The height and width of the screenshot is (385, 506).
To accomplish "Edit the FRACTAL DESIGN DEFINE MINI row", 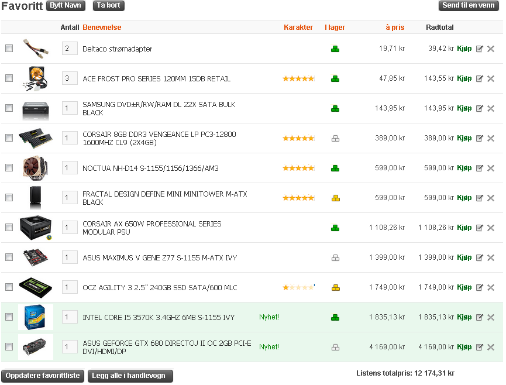I will click(x=480, y=198).
